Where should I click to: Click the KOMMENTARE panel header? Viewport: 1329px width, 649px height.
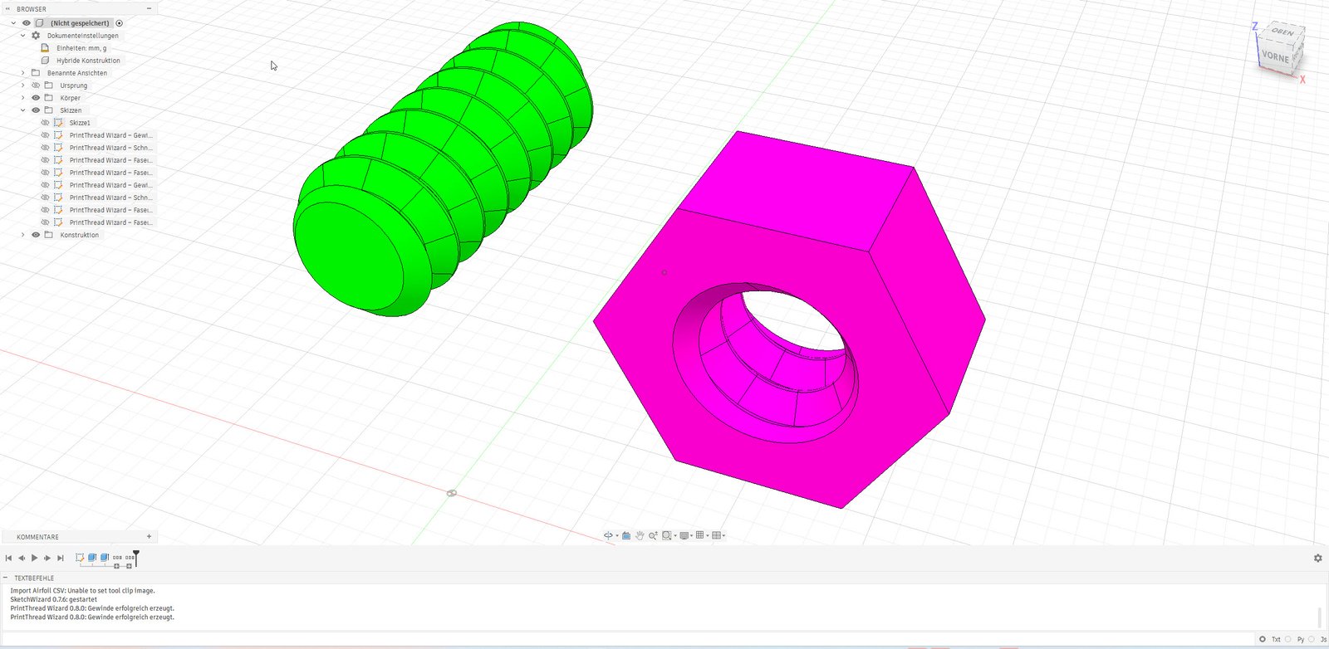tap(79, 537)
